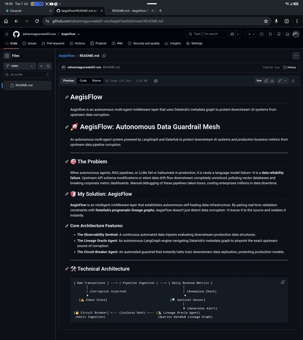Open the main branch selector dropdown
This screenshot has width=303, height=340.
[20, 66]
